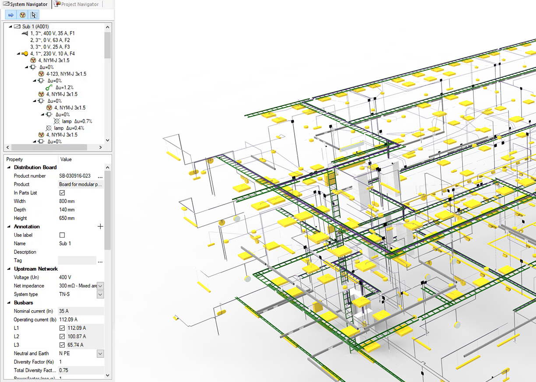
Task: Click the property panel vertical scrollbar thumb
Action: (108, 210)
